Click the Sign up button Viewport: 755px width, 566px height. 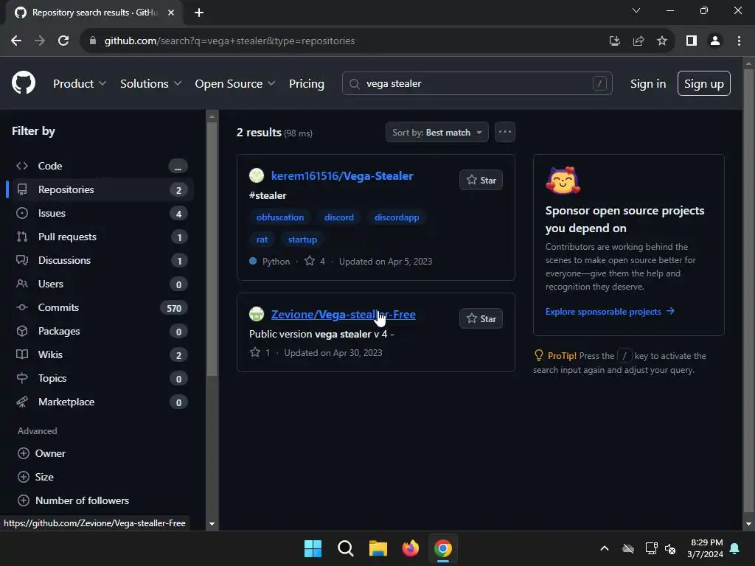click(704, 84)
